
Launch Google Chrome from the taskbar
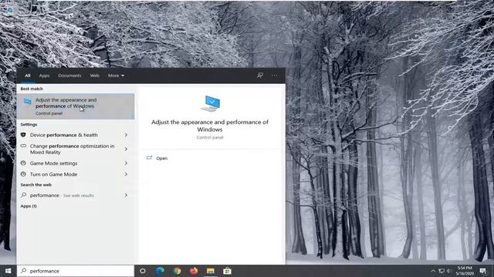tap(177, 271)
